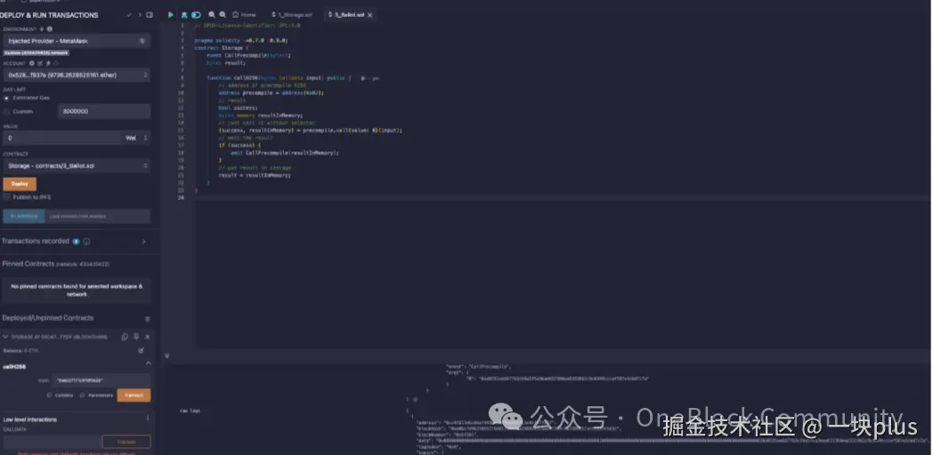Click the orange transact button for callH256
This screenshot has height=455, width=933.
[134, 395]
